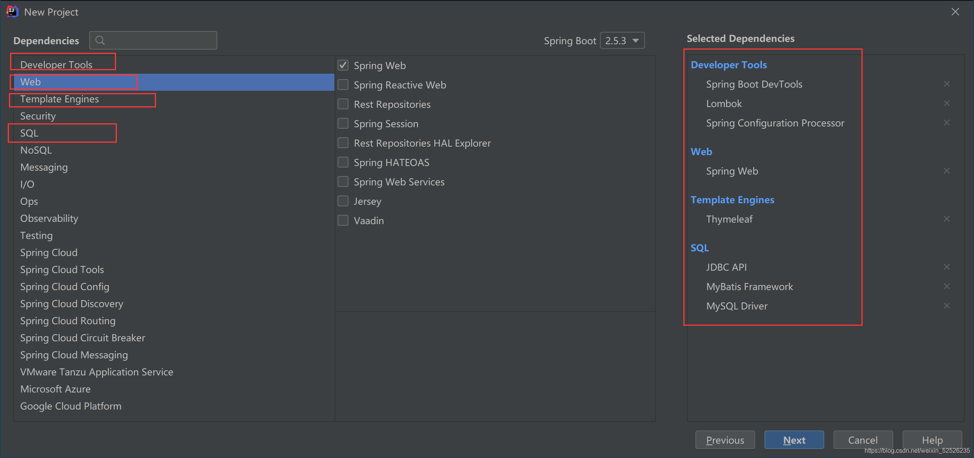
Task: Select the Messaging category
Action: point(174,167)
